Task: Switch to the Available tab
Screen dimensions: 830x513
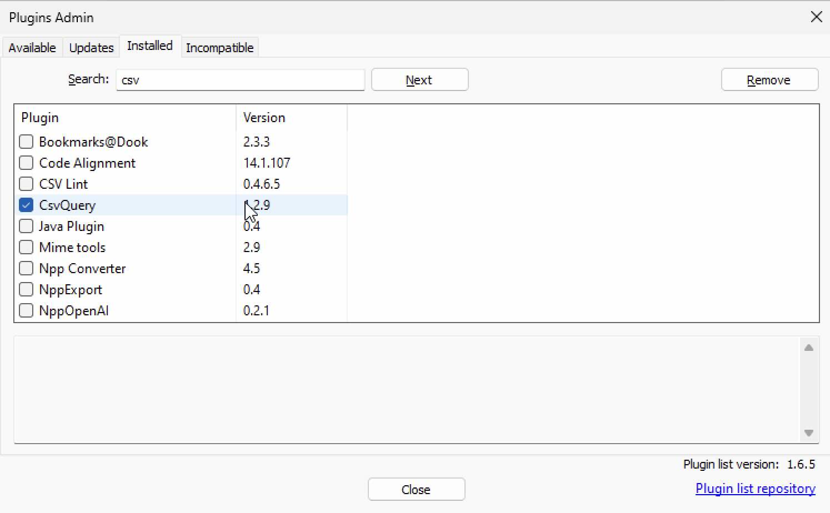Action: point(32,47)
